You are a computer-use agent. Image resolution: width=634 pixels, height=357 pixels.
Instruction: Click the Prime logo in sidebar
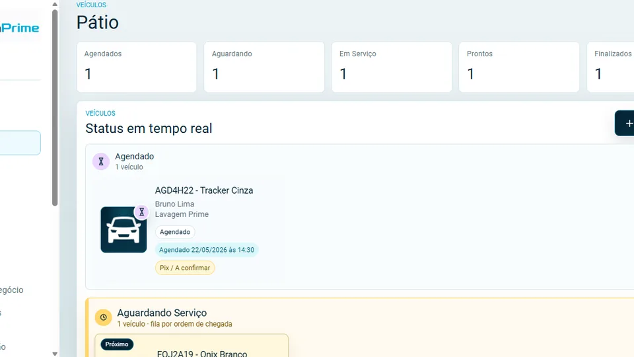point(19,28)
